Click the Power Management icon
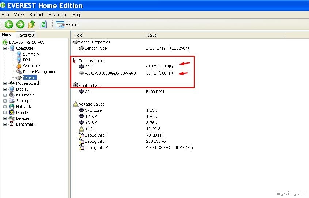The width and height of the screenshot is (309, 198). (19, 72)
